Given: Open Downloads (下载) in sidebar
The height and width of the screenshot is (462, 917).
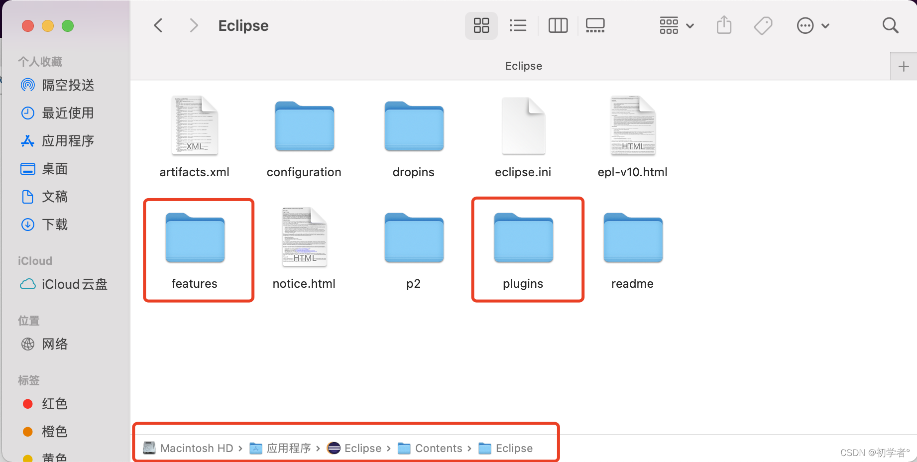Looking at the screenshot, I should click(45, 225).
